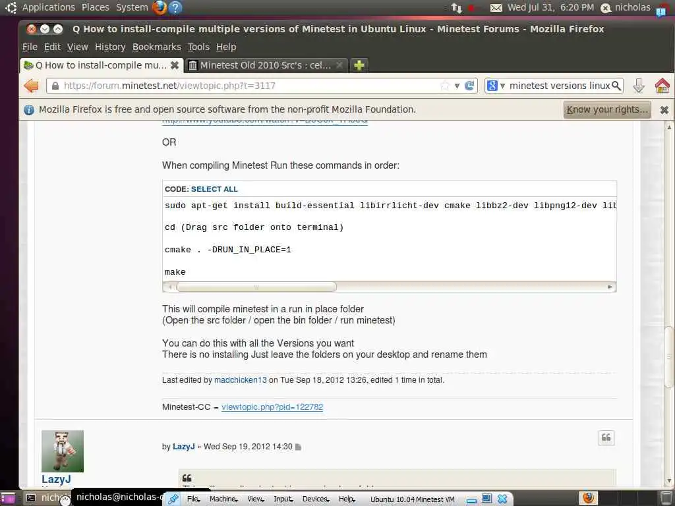The image size is (675, 506).
Task: Click the Firefox icon in bottom panel
Action: [589, 498]
